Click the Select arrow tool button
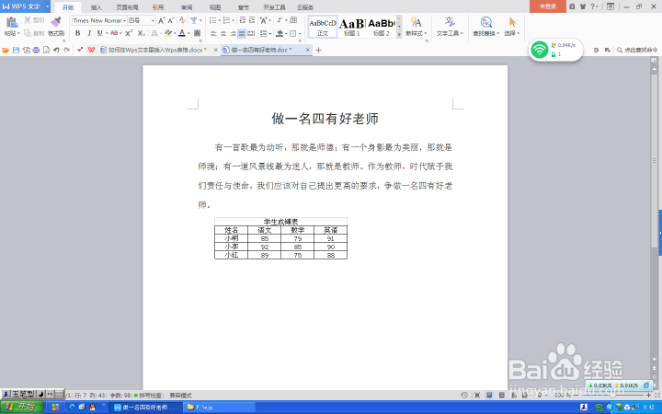This screenshot has height=414, width=662. coord(512,27)
